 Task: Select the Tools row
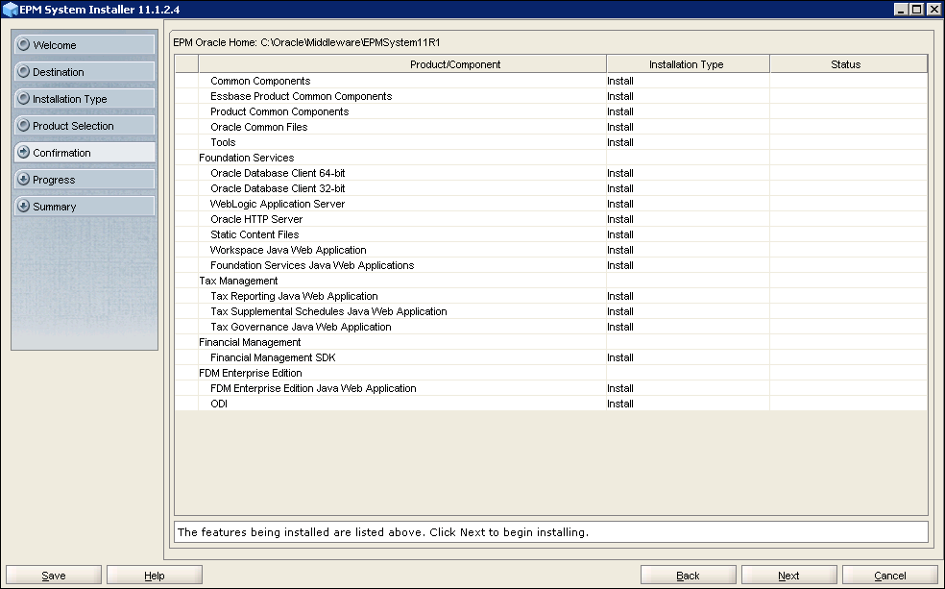point(551,142)
